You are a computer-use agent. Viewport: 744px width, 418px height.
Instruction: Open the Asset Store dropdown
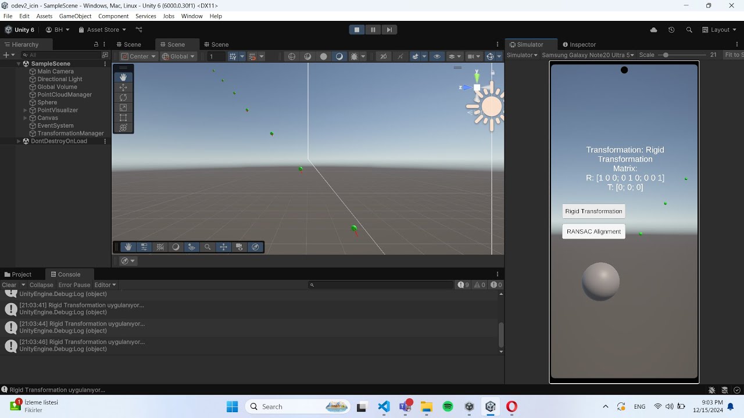tap(102, 30)
